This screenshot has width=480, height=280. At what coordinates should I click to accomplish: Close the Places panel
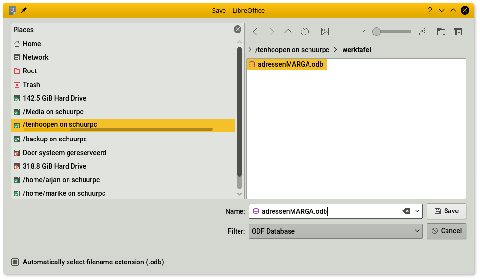[238, 29]
